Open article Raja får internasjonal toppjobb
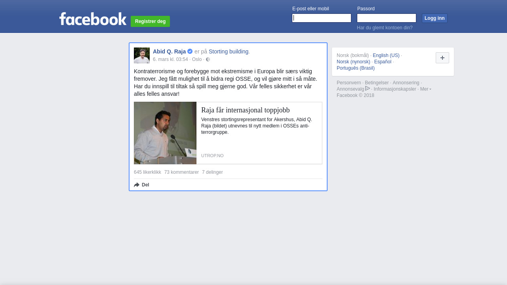507x285 pixels. [246, 110]
